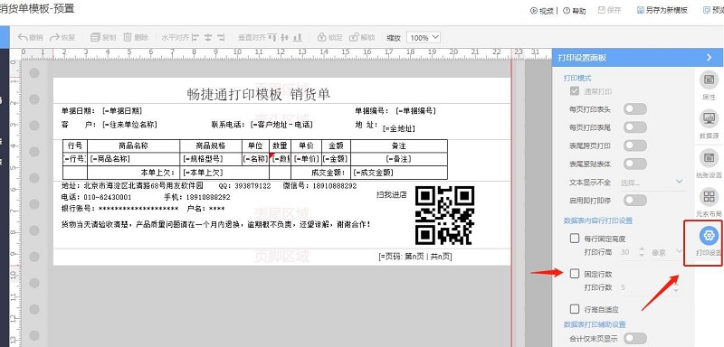Open the 缩放 zoom 100% dropdown

tap(424, 38)
